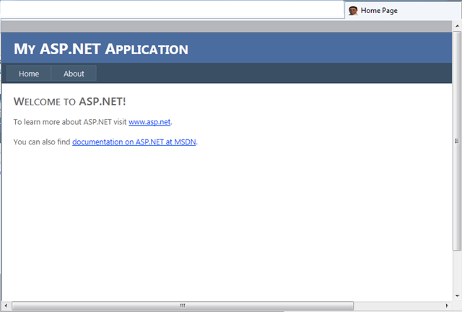
Task: Click the horizontal scrollbar thumb
Action: point(183,305)
